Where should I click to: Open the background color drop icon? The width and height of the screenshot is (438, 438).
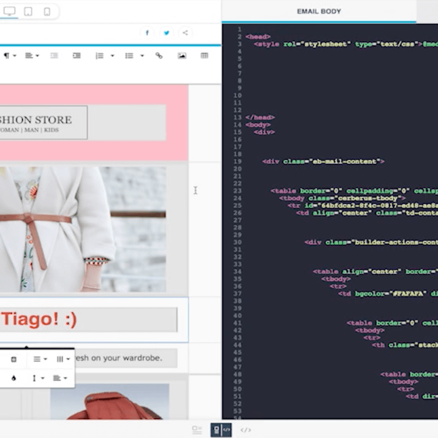point(13,378)
